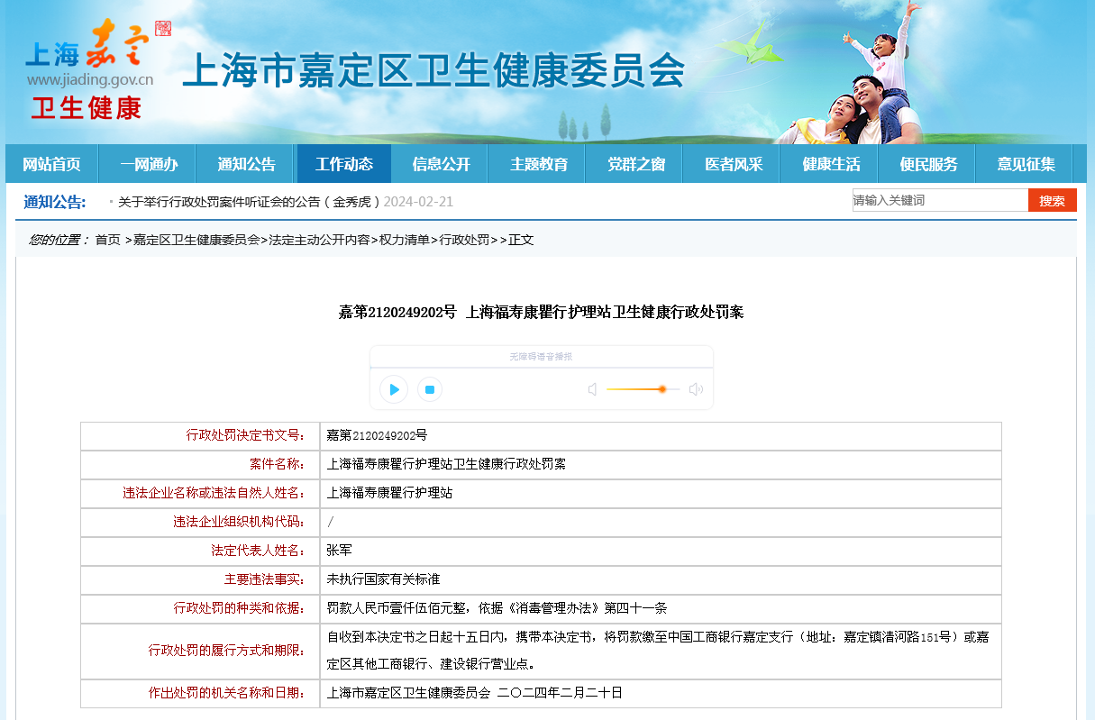
Task: Click the low volume speaker icon
Action: click(x=592, y=389)
